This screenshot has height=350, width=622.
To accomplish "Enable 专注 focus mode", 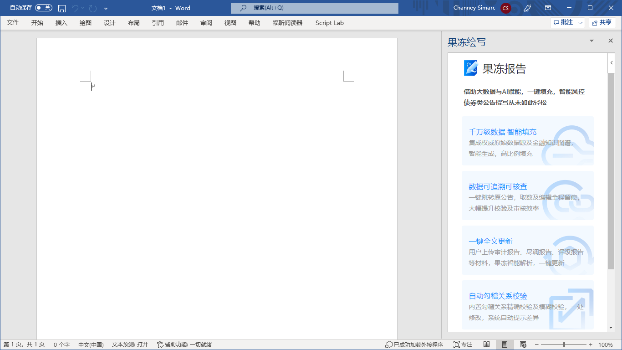I will [x=463, y=345].
